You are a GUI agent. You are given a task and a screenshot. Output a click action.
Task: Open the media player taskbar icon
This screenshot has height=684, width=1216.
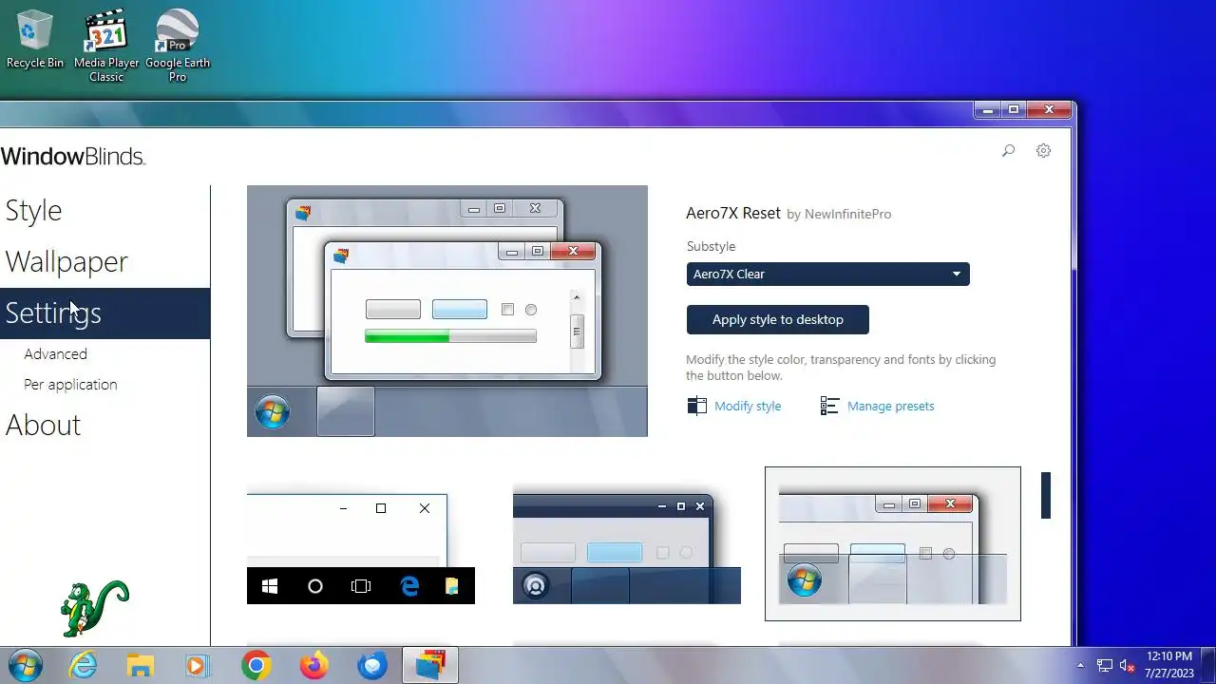(x=198, y=666)
